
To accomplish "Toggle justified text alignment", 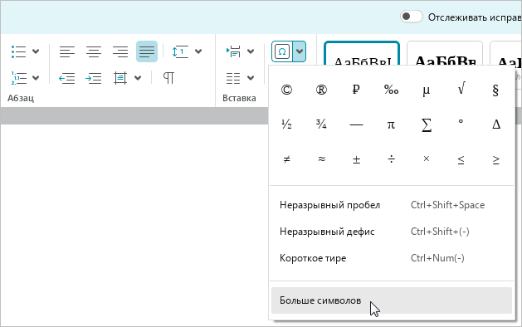I will pos(147,51).
